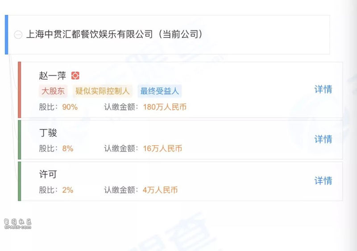The image size is (357, 251).
Task: Click the 8% share ratio value
Action: pyautogui.click(x=68, y=148)
